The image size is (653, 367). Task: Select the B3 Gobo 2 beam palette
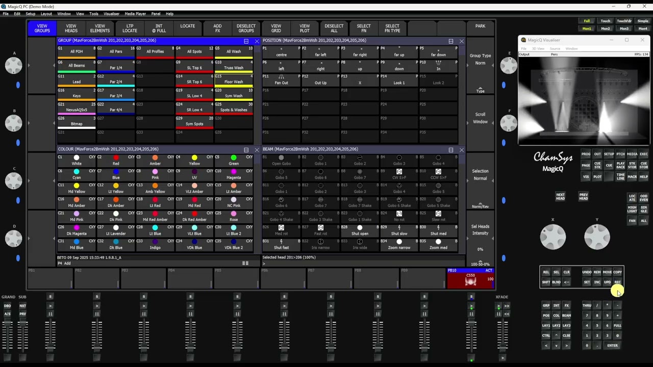point(360,161)
